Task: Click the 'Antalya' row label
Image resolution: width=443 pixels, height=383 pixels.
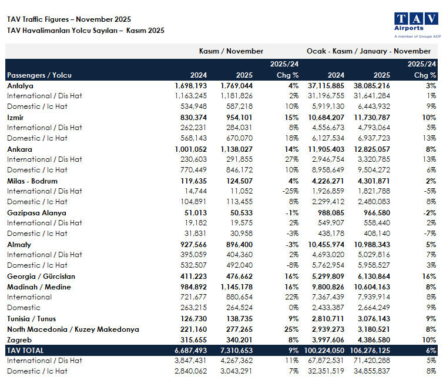Action: [x=20, y=86]
